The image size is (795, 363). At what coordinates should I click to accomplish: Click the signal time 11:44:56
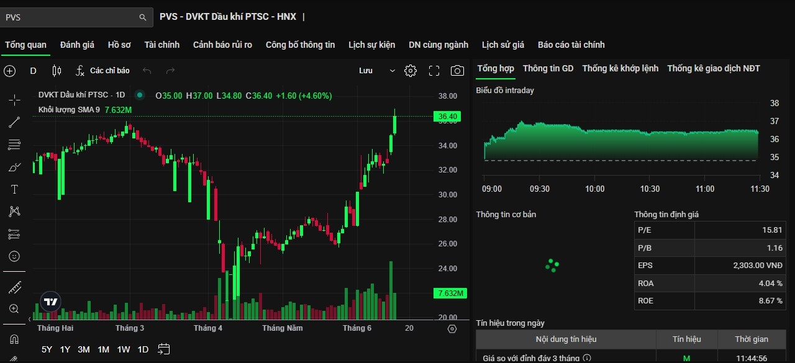pos(752,358)
